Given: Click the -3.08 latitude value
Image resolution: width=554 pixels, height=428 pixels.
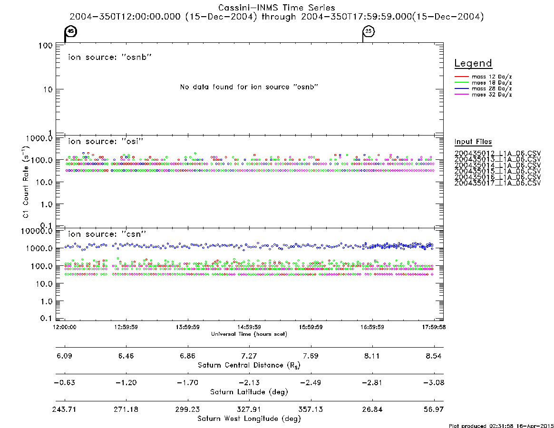Looking at the screenshot, I should 434,383.
